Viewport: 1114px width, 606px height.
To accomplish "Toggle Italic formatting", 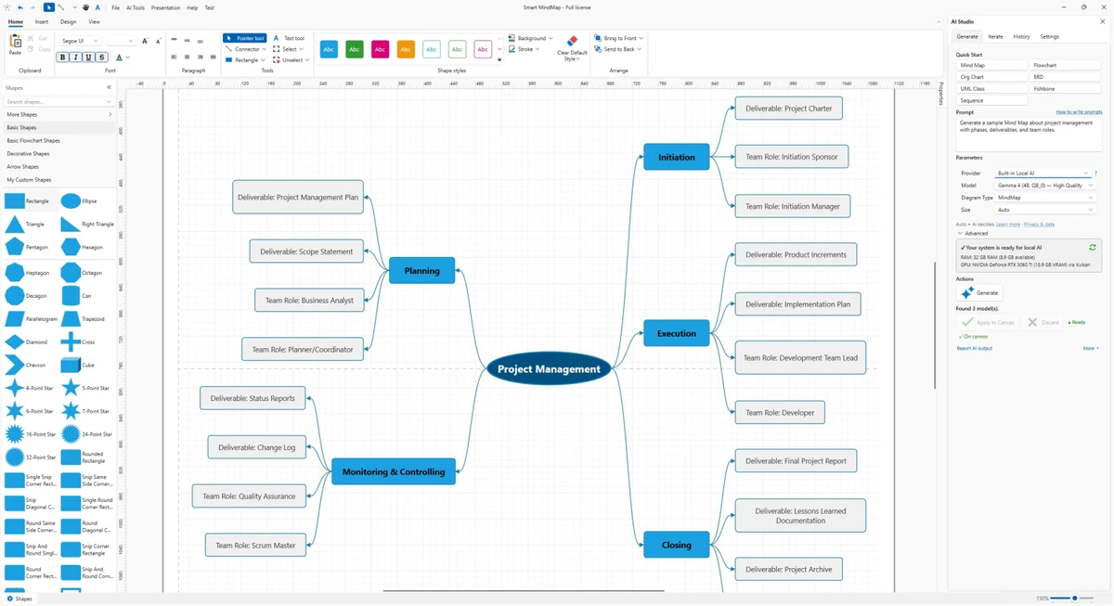I will coord(75,58).
